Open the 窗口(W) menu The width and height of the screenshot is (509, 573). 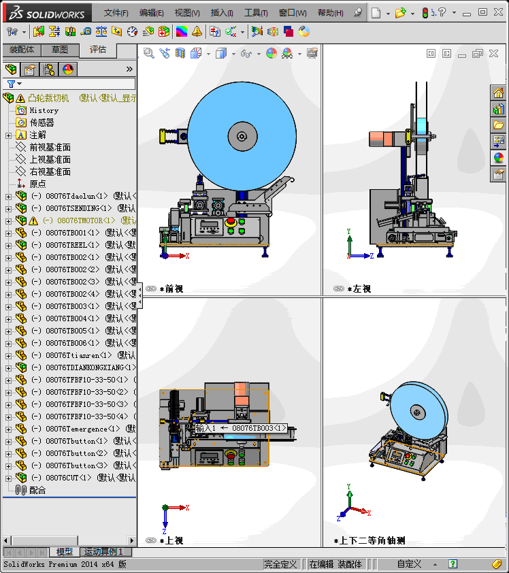click(x=293, y=13)
